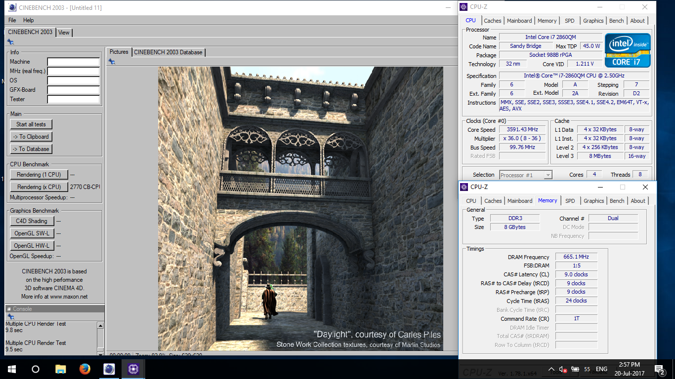Launch Firefox from the taskbar
The image size is (675, 379).
[x=85, y=369]
